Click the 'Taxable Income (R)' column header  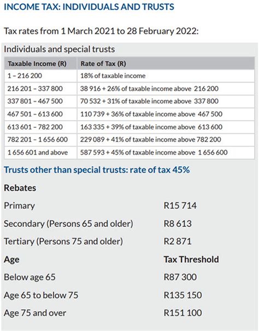[37, 63]
